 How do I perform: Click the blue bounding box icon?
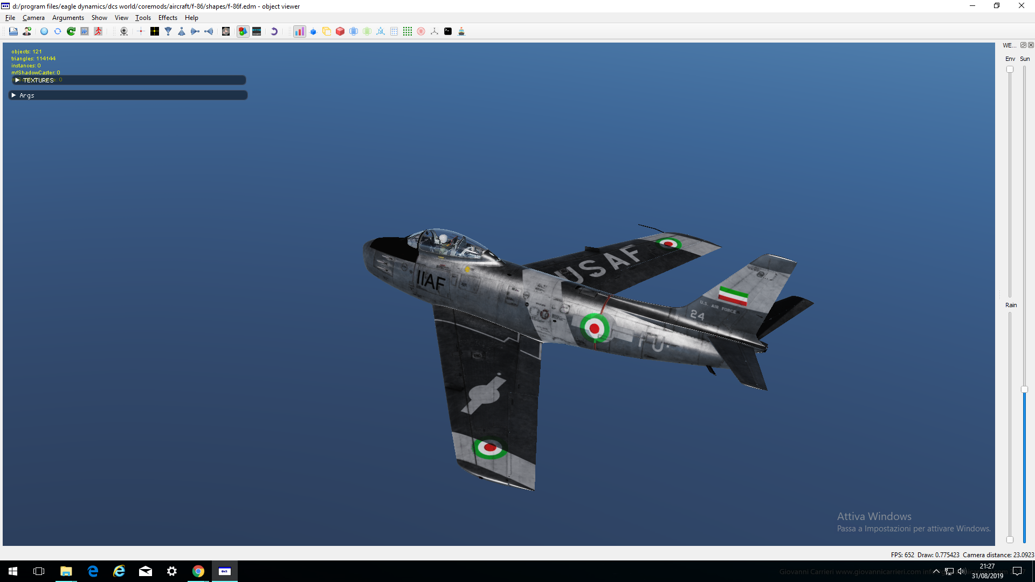click(354, 31)
